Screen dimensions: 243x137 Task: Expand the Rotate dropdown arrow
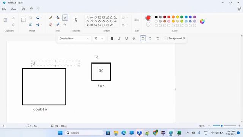tap(41, 18)
